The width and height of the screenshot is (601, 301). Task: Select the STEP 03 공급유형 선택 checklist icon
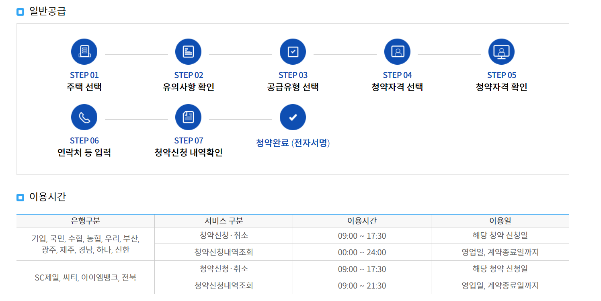pos(293,51)
